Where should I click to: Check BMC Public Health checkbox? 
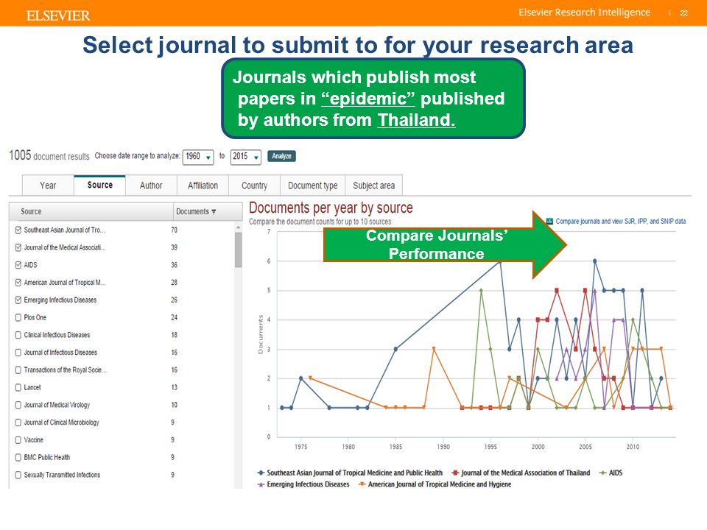tap(18, 457)
